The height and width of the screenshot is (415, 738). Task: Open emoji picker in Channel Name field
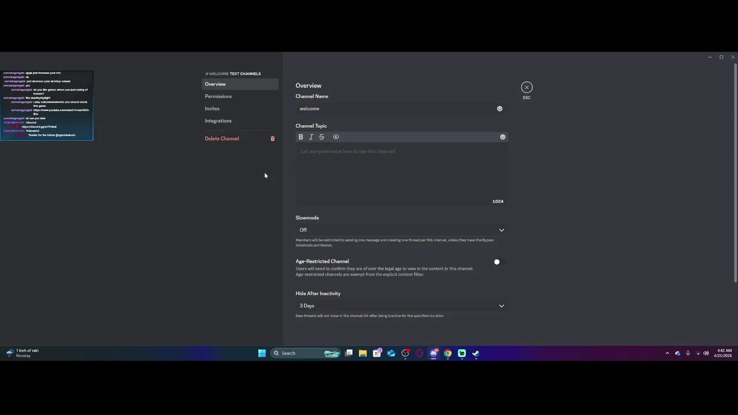pos(500,108)
